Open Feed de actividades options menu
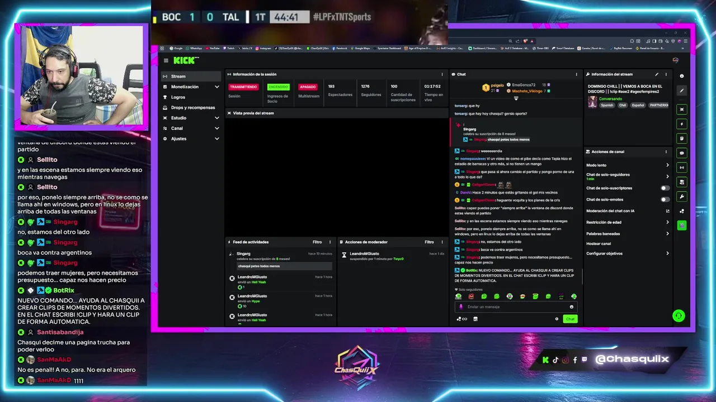 coord(330,242)
